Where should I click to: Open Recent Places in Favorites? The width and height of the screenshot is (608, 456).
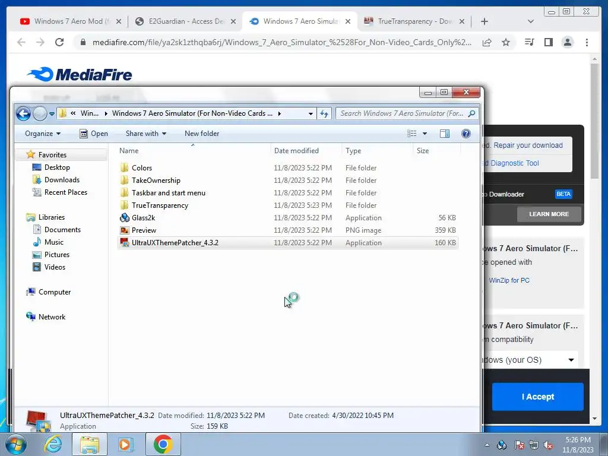(65, 192)
